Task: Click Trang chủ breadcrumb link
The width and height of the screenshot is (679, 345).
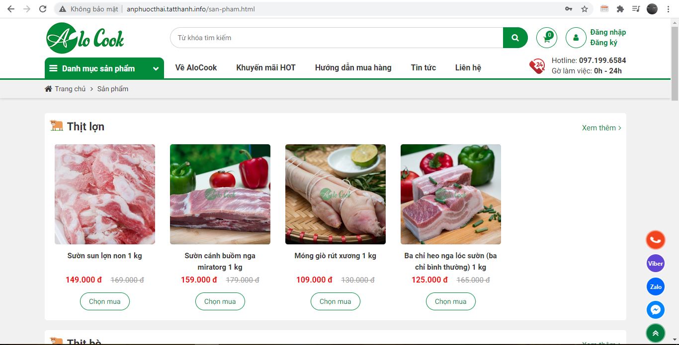Action: tap(70, 89)
